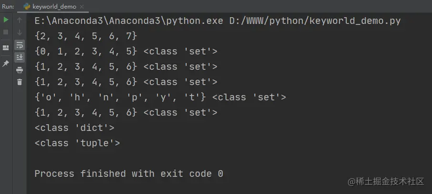This screenshot has width=432, height=194.
Task: Click the python.exe interpreter path text
Action: click(129, 21)
